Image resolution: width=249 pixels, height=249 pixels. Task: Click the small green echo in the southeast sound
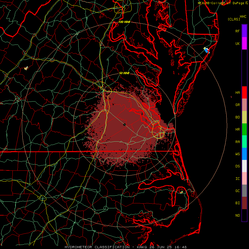(x=181, y=192)
